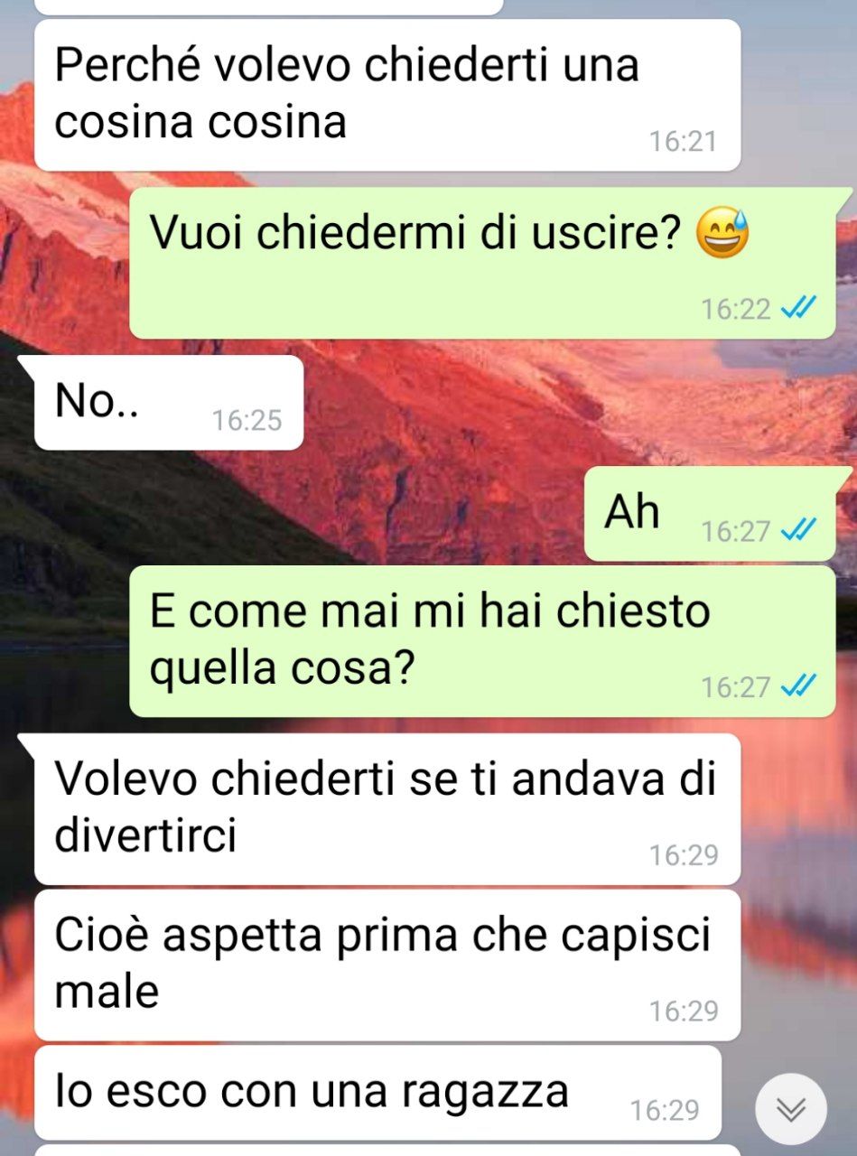Select the "Io esco con una ragazza" message
The height and width of the screenshot is (1156, 857).
377,1093
